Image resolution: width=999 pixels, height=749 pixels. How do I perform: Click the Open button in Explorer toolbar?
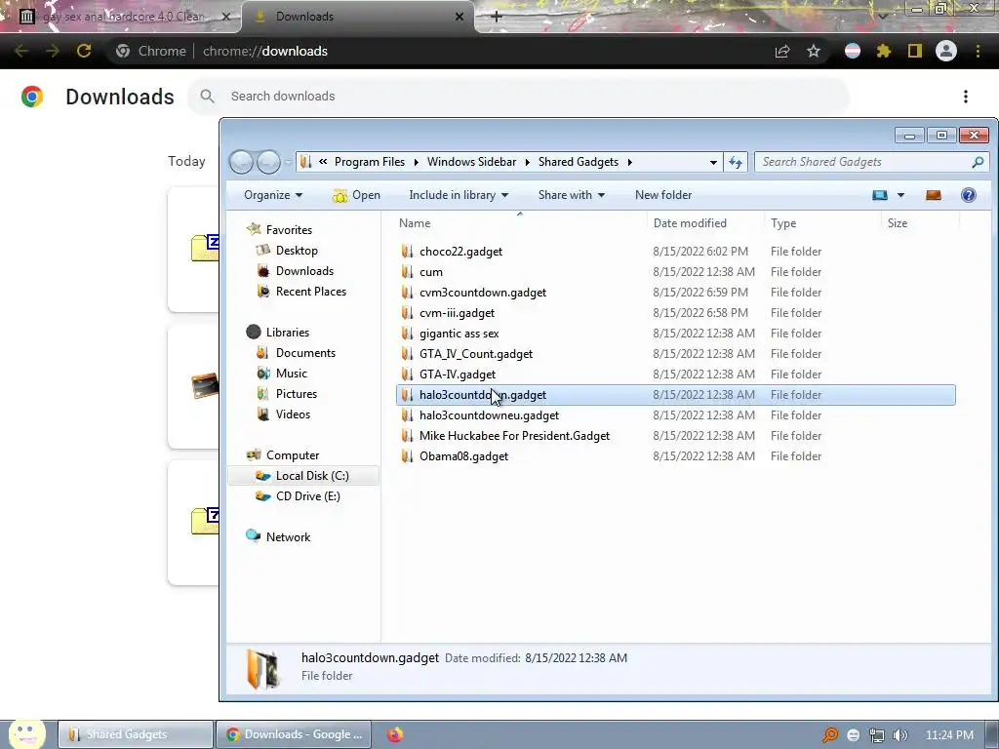click(x=357, y=195)
